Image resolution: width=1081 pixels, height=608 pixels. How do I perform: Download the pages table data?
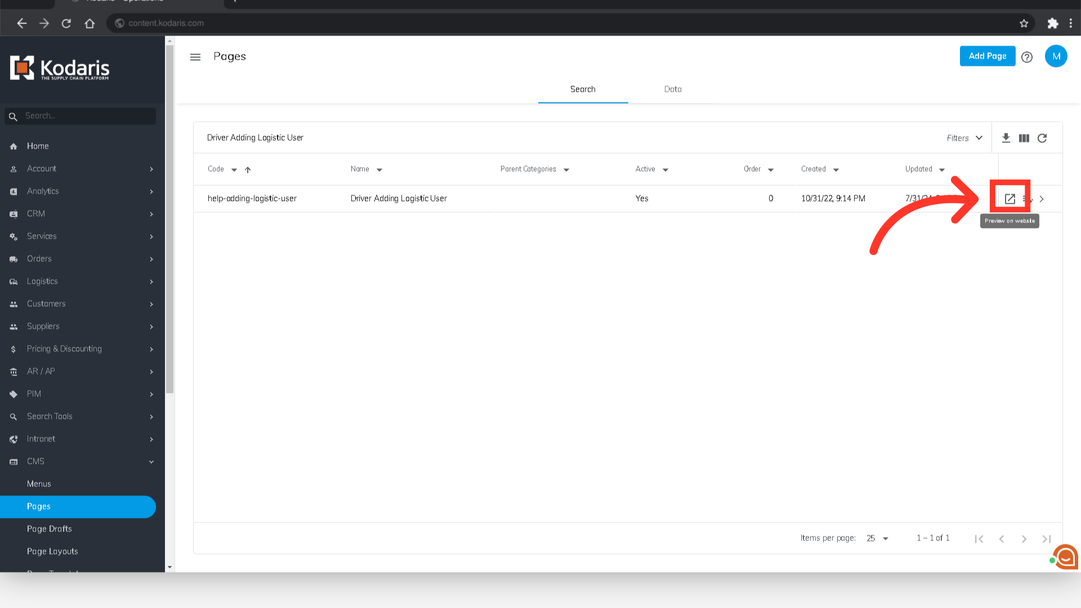(x=1006, y=138)
